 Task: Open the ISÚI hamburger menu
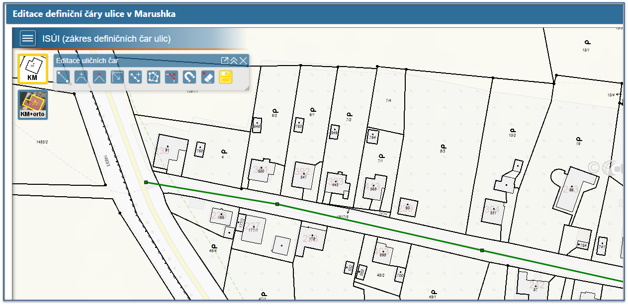point(28,38)
